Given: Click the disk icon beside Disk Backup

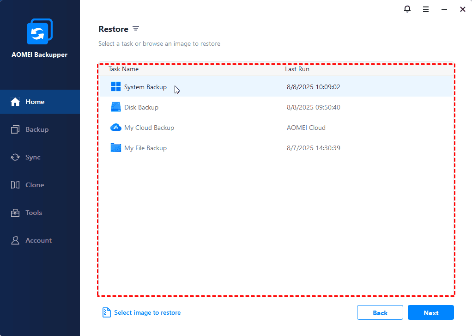Looking at the screenshot, I should 116,107.
